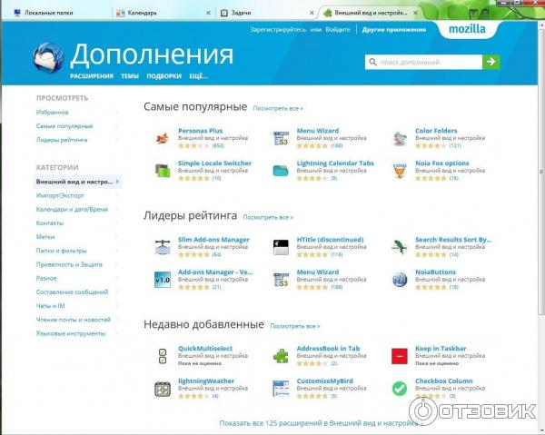Expand the Импорт/Экспорт category

click(x=61, y=195)
